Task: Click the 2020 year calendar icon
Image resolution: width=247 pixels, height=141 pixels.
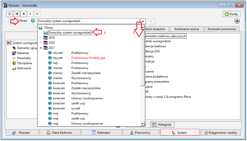Action: 46,43
